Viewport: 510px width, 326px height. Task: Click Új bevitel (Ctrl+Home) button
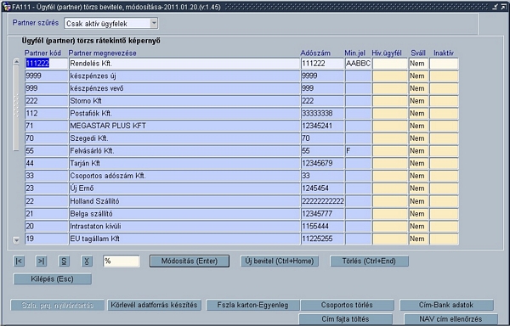click(x=280, y=261)
